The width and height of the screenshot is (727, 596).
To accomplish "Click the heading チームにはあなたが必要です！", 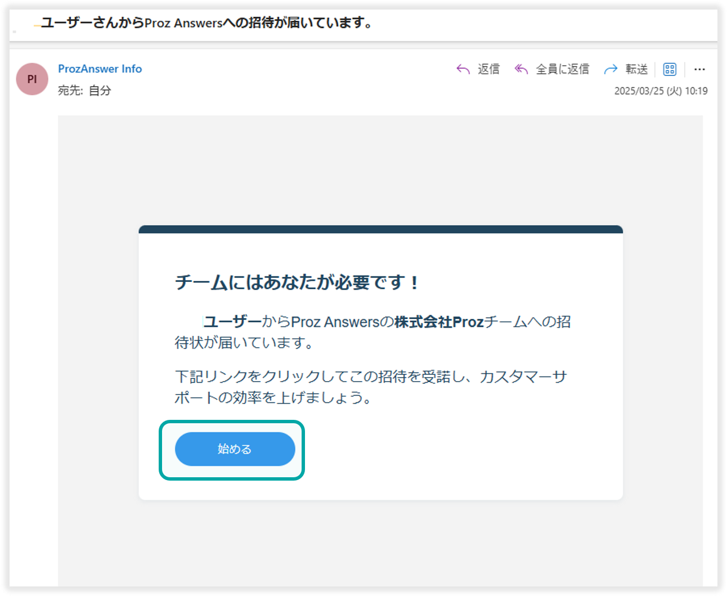I will click(297, 282).
